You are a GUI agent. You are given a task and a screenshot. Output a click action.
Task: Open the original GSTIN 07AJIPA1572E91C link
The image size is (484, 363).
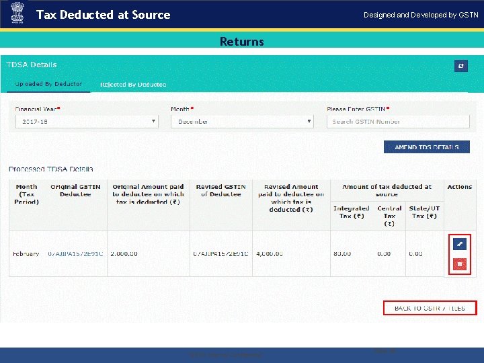click(75, 254)
